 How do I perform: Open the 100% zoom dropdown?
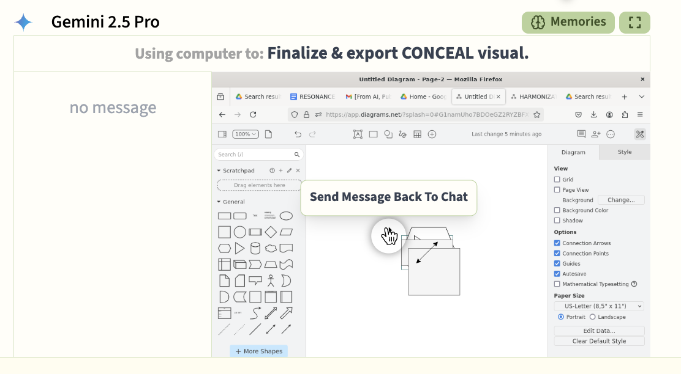click(x=246, y=134)
